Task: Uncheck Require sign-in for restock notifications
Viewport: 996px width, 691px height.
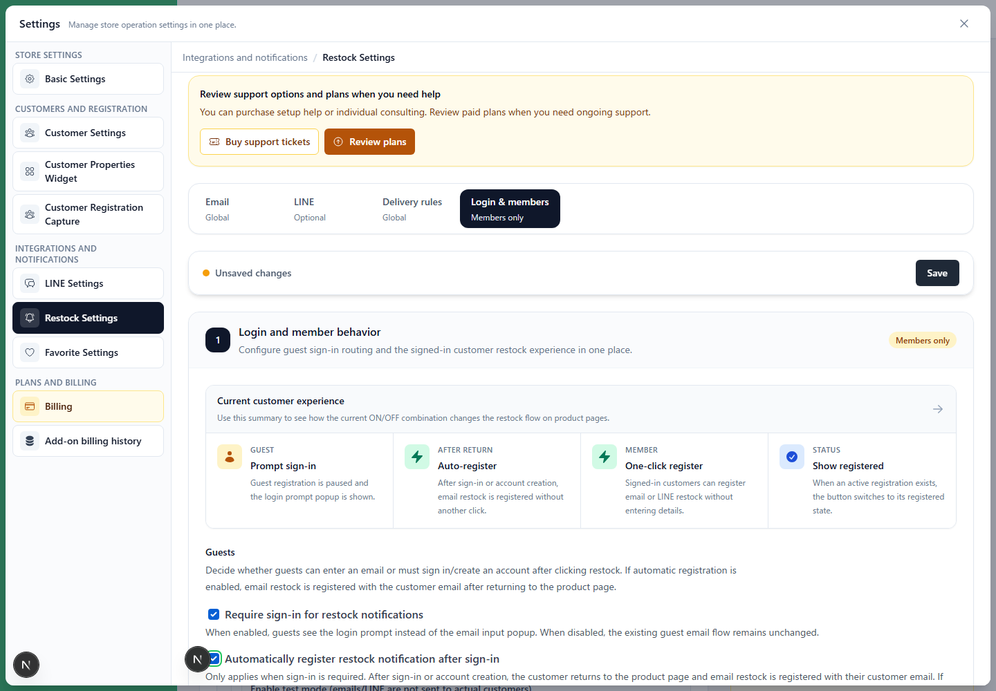Action: click(x=214, y=614)
